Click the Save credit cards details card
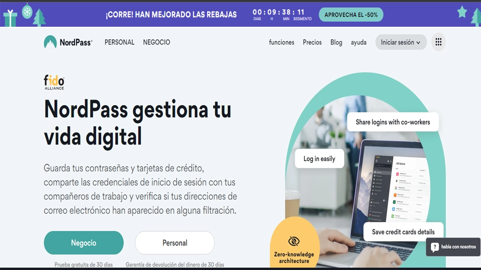This screenshot has width=481, height=270. pyautogui.click(x=403, y=232)
